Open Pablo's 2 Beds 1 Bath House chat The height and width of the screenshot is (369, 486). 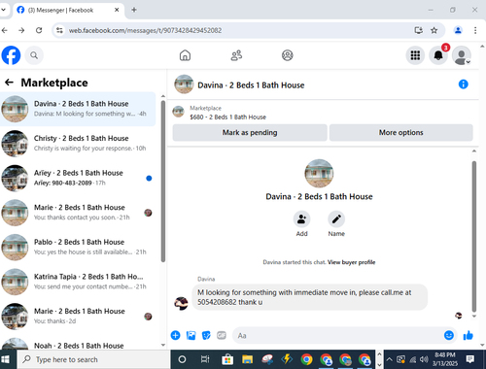(78, 248)
